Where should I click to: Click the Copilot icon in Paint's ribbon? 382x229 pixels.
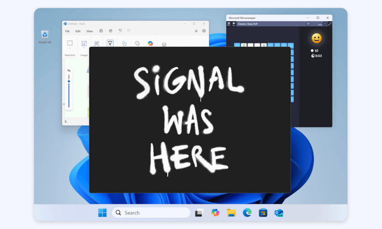click(150, 43)
